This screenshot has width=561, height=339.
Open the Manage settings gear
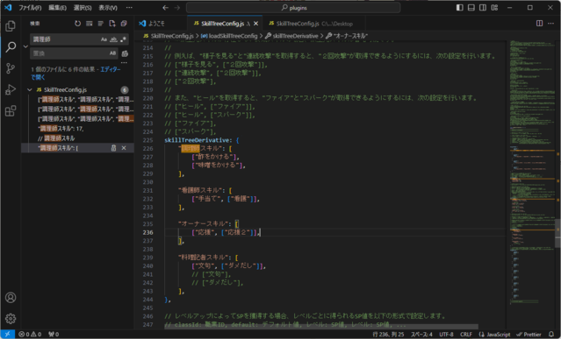[11, 318]
